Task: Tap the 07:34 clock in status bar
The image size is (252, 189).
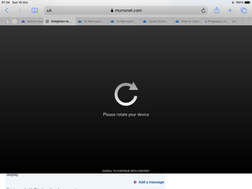Action: pos(5,3)
